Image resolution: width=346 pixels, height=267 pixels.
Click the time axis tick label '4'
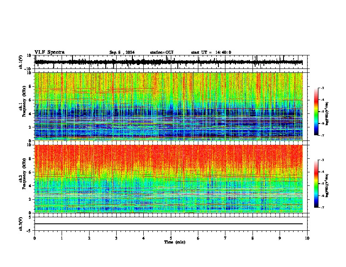[x=144, y=238]
